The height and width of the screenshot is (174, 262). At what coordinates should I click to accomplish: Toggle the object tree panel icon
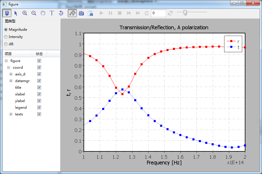point(72,13)
